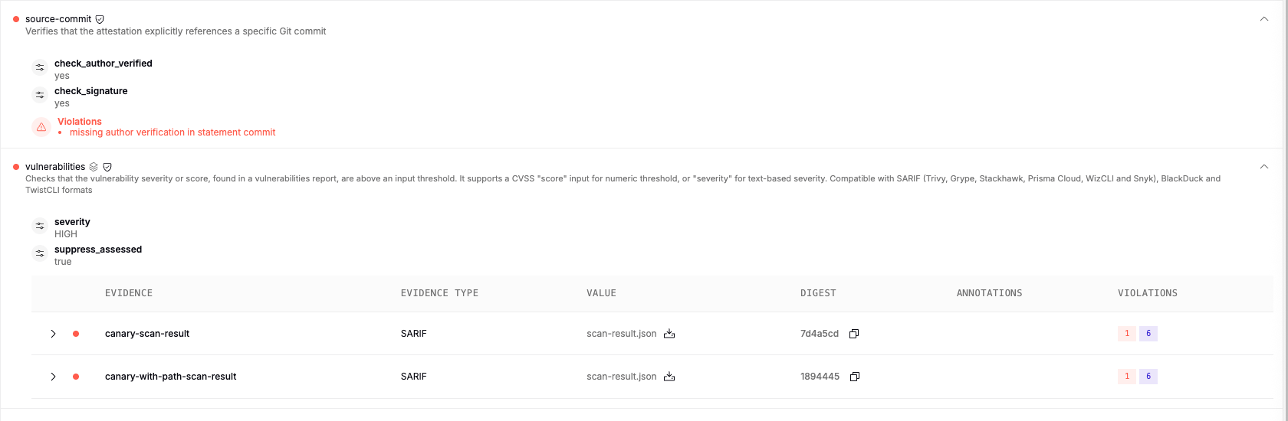Collapse the vulnerabilities section
Viewport: 1288px width, 421px height.
click(1264, 167)
